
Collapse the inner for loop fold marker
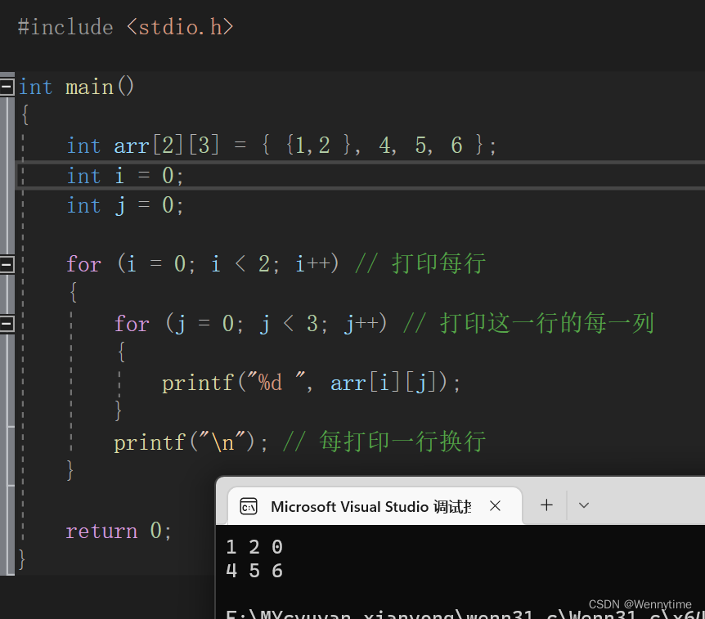[7, 324]
